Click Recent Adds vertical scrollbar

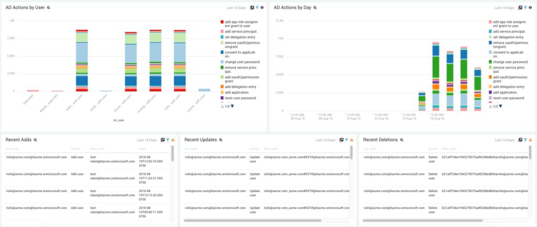click(x=173, y=153)
